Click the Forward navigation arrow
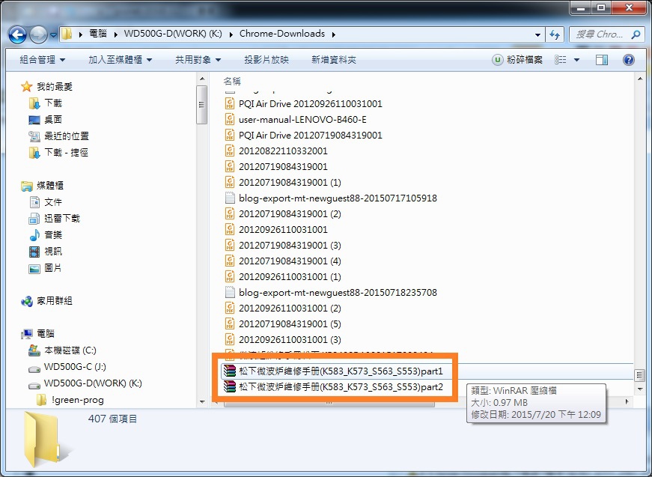The width and height of the screenshot is (652, 477). [x=38, y=35]
